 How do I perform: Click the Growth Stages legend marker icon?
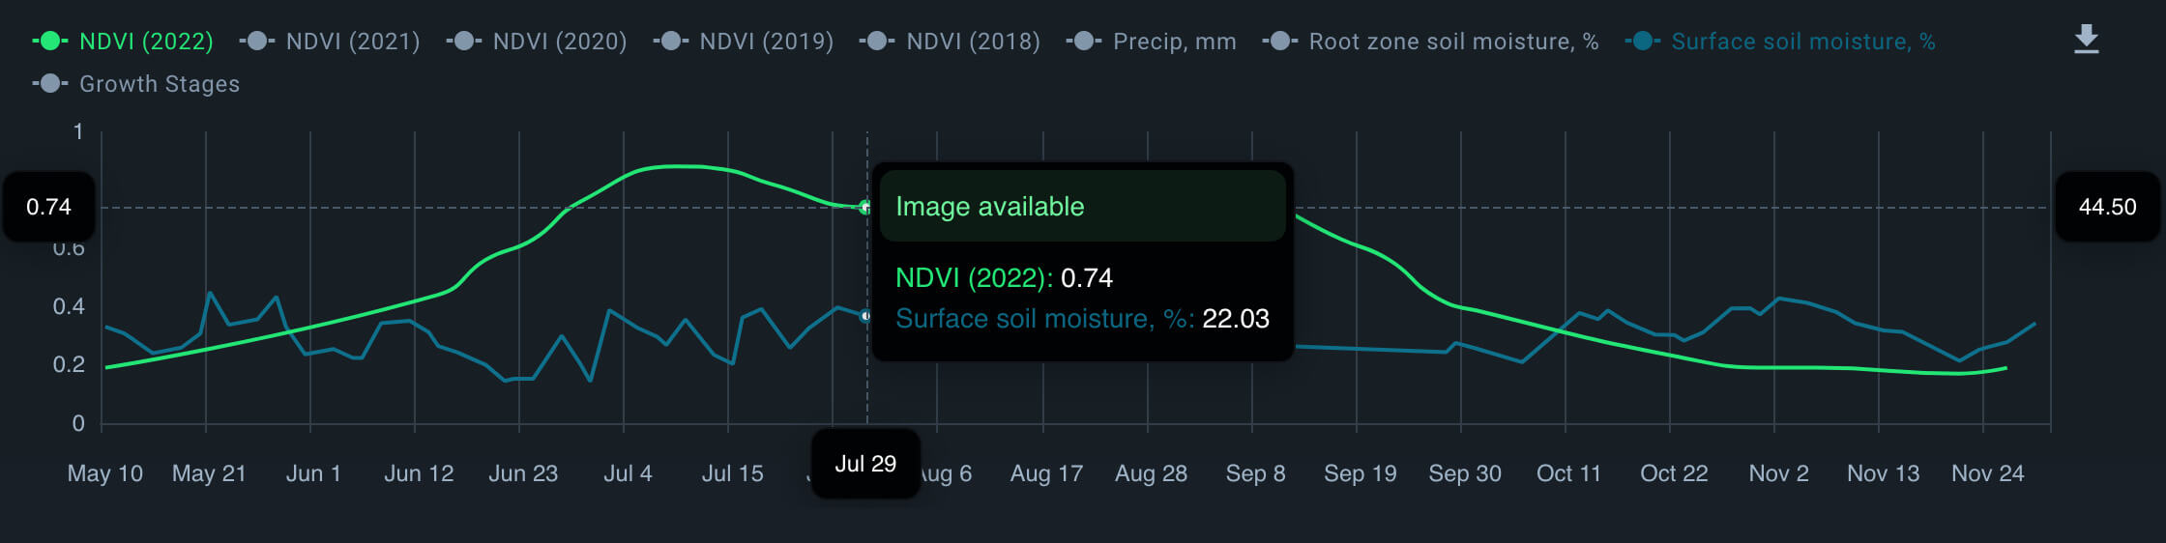pos(50,84)
